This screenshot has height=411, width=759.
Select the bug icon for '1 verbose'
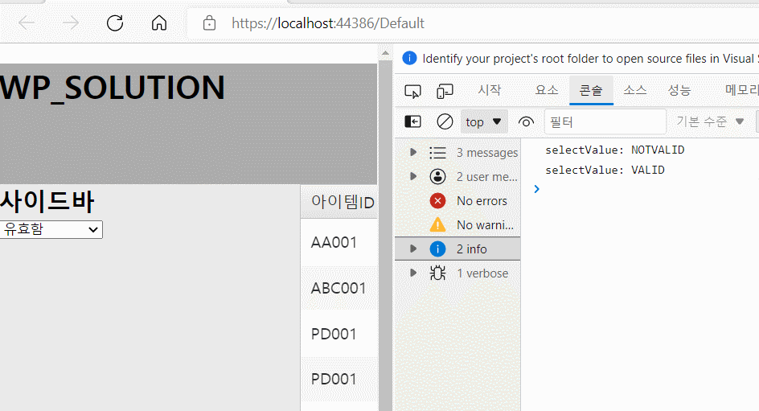437,273
